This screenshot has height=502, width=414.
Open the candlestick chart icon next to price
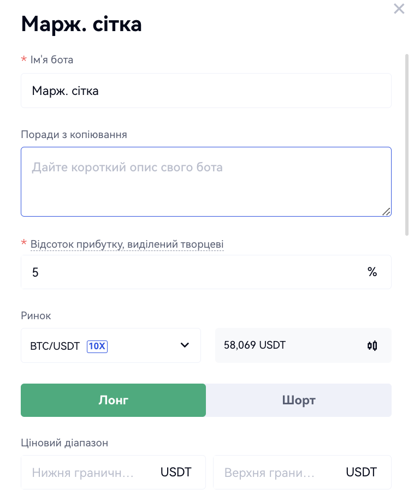coord(372,345)
